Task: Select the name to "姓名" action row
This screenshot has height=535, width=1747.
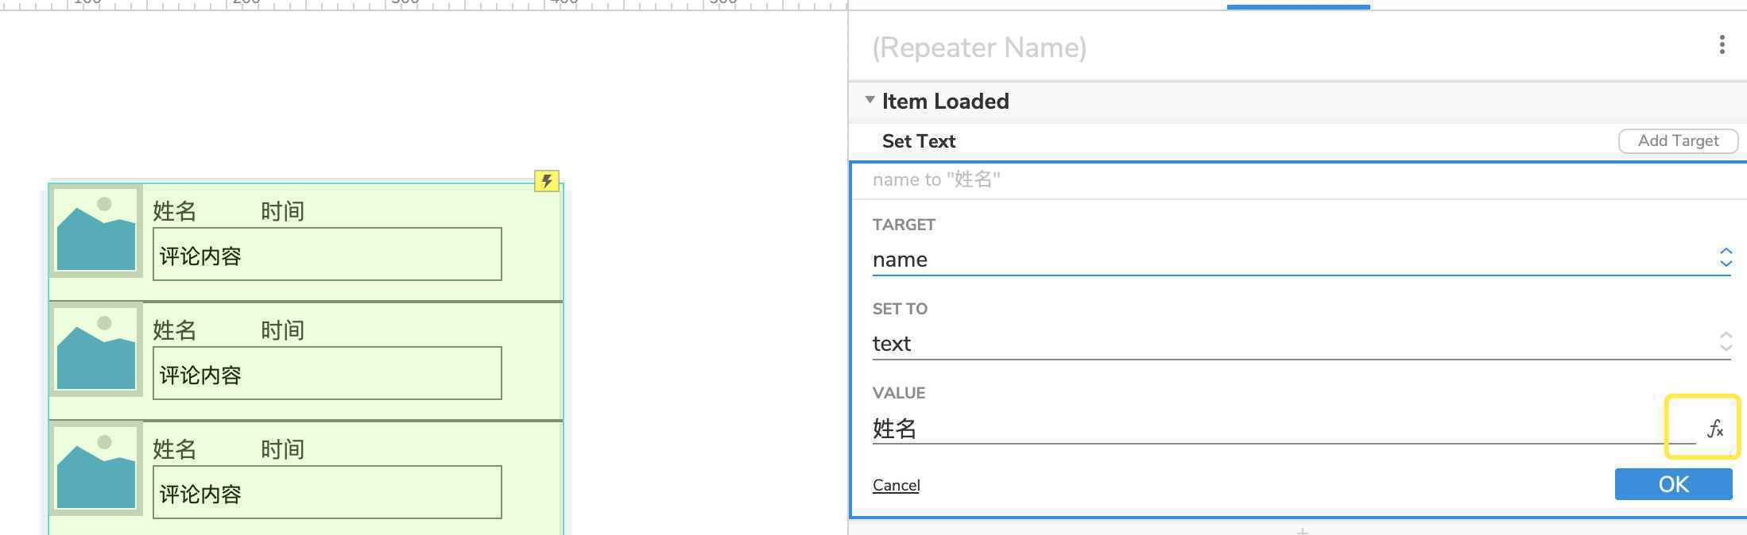Action: [1299, 179]
